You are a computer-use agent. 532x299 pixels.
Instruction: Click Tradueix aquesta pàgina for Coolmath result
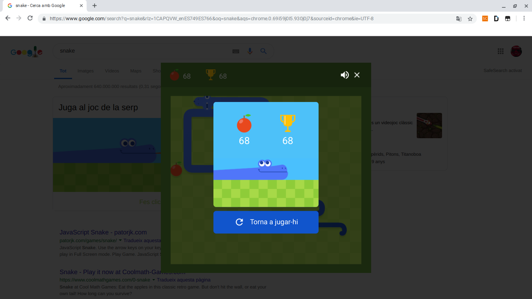pos(184,280)
